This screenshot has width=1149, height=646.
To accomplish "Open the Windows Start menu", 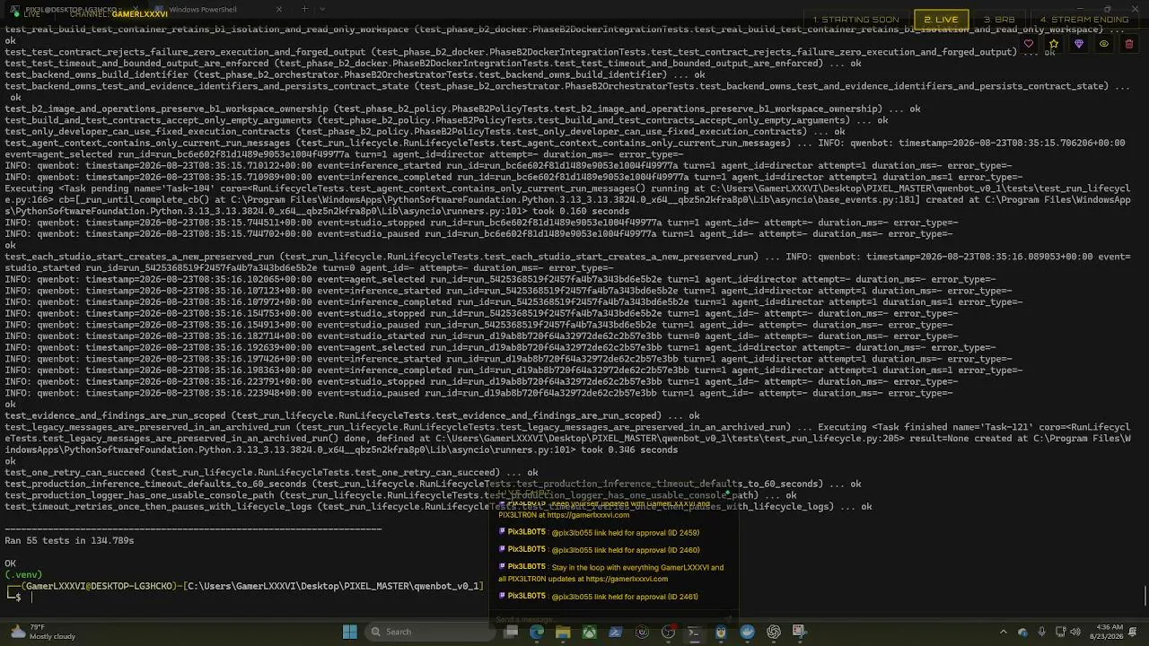I will pos(350,633).
